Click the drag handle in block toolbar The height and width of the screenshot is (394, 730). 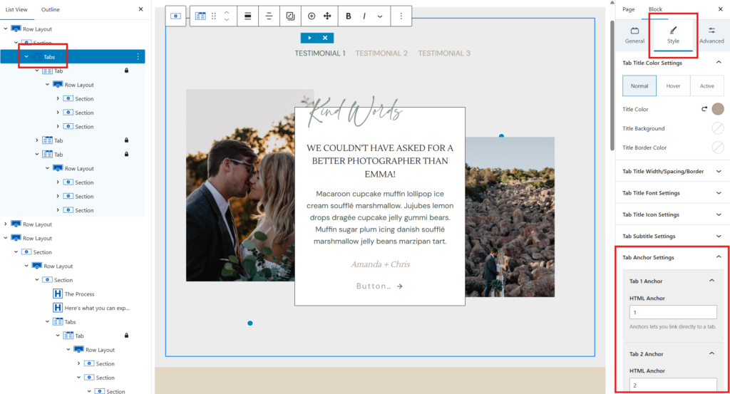click(x=214, y=16)
